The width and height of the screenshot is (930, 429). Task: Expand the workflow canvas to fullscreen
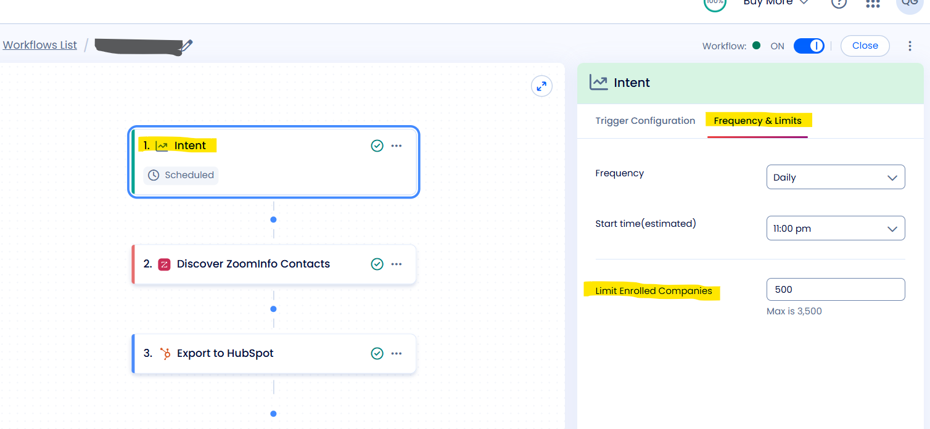pyautogui.click(x=541, y=86)
